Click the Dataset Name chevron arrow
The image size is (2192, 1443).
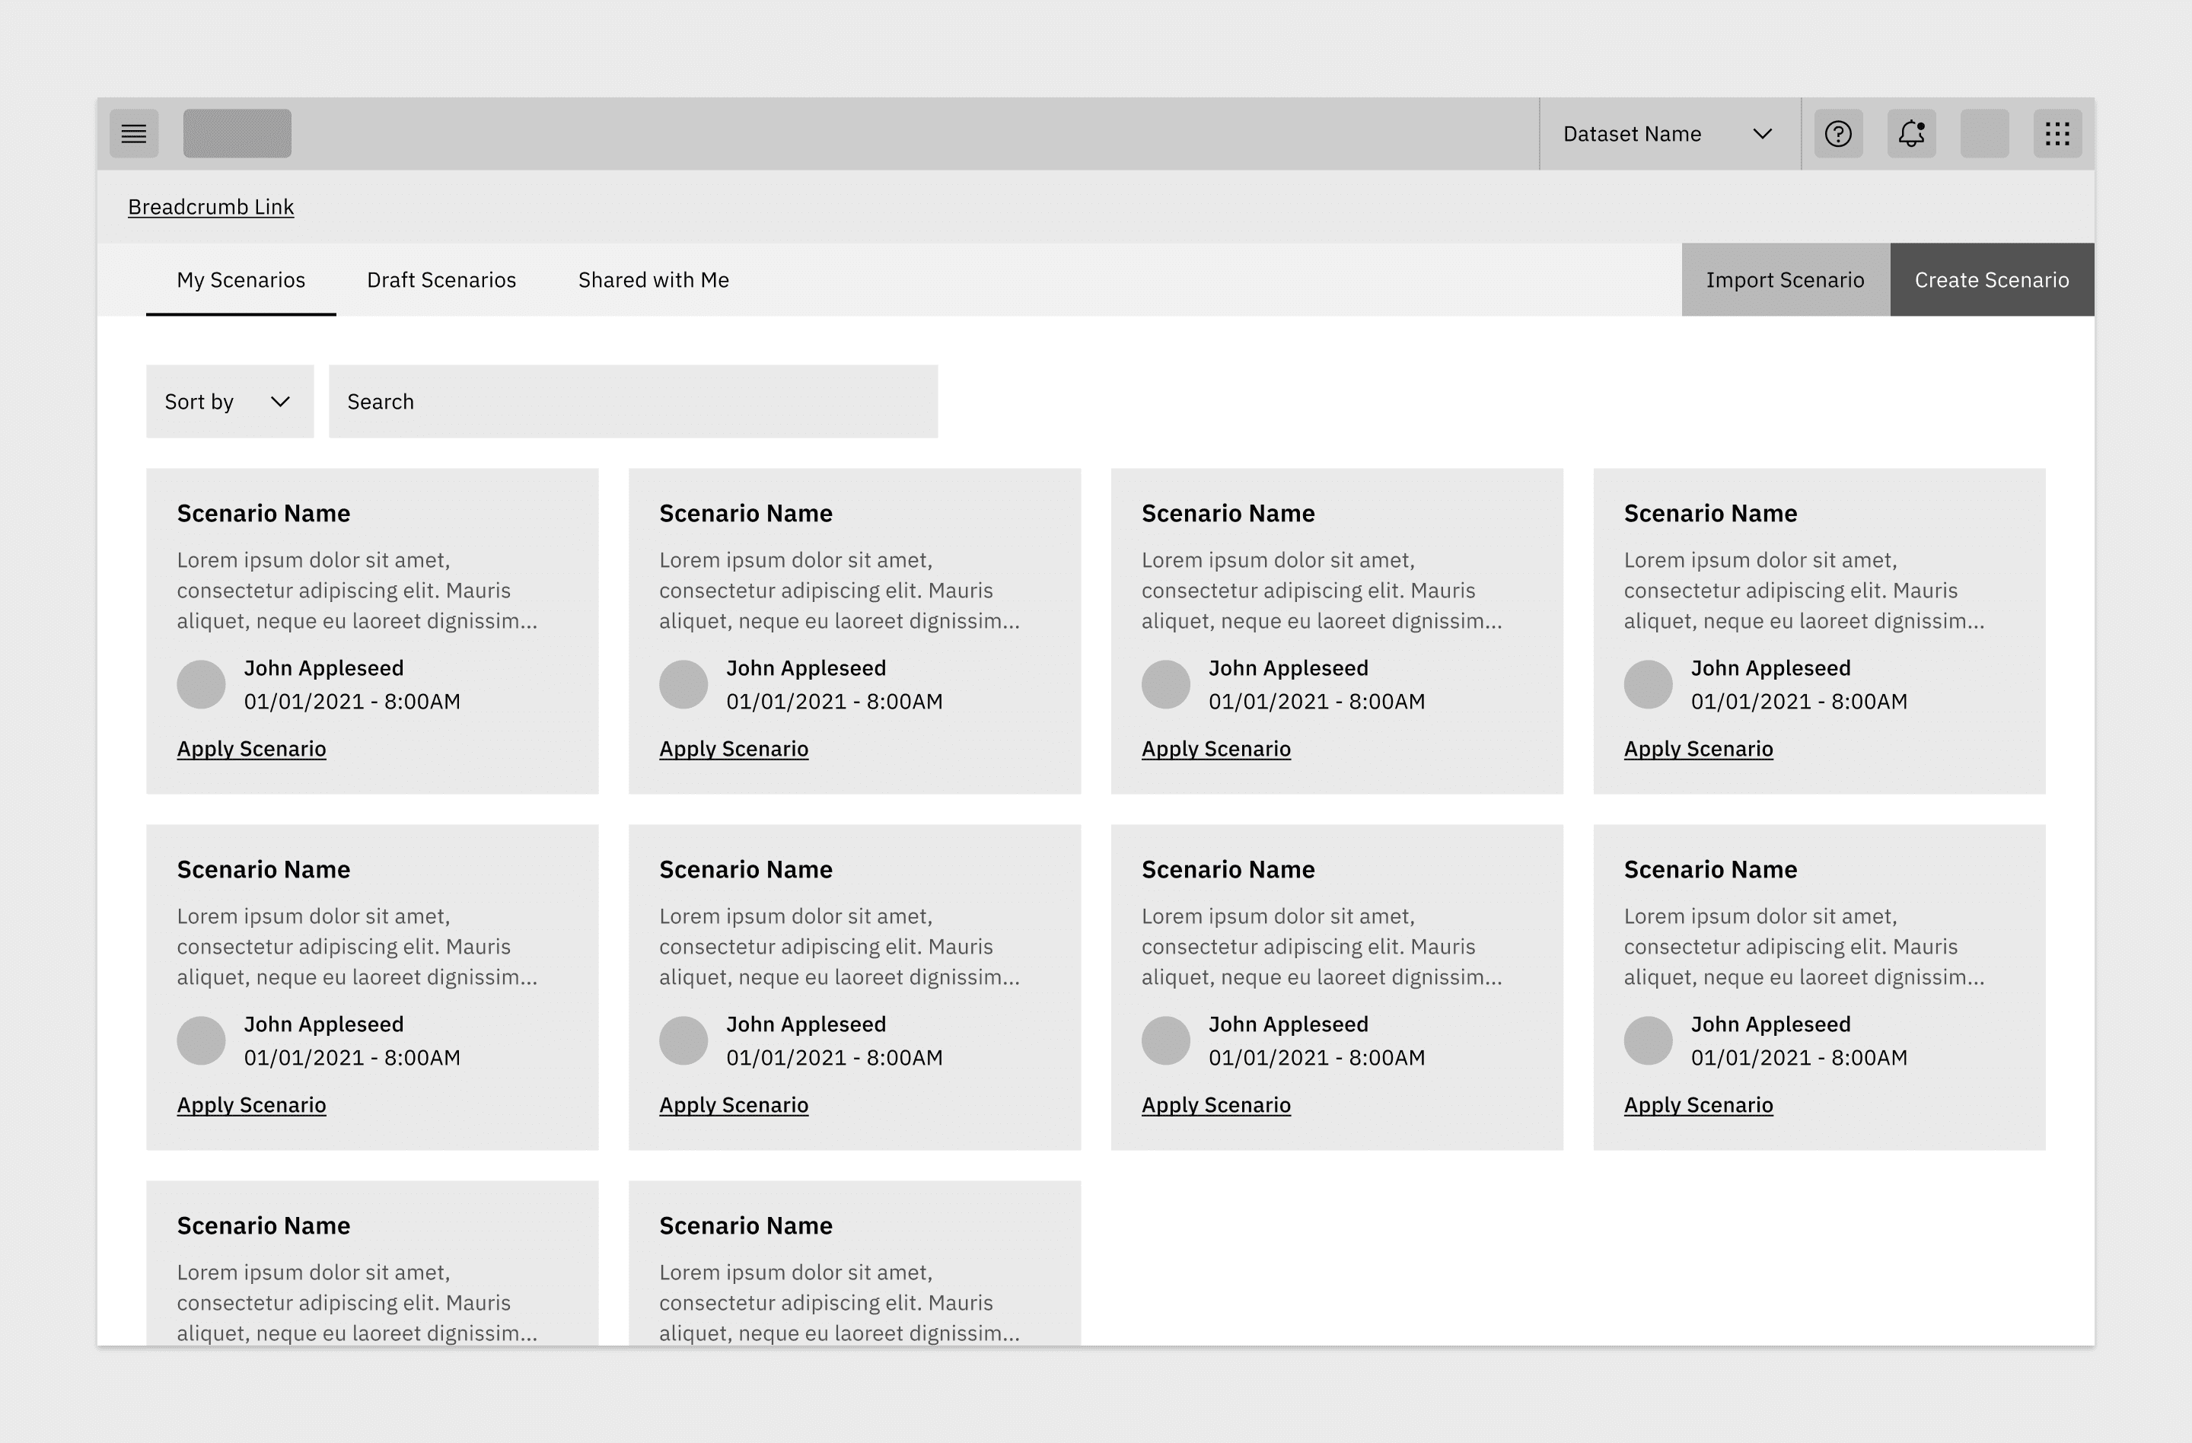(1762, 133)
